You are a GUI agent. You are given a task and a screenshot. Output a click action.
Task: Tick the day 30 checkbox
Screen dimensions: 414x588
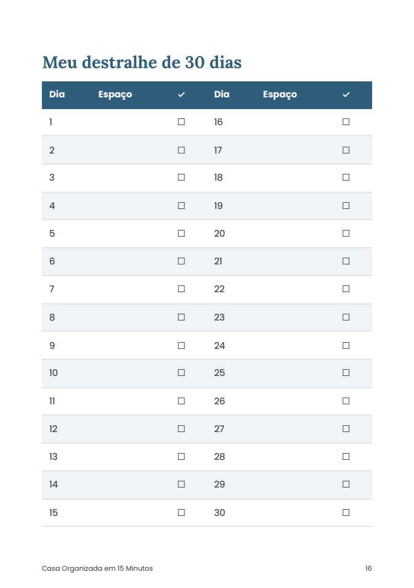[346, 513]
